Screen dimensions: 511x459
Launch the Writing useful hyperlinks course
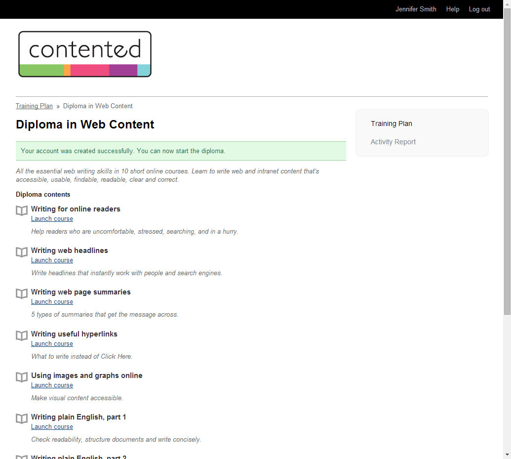point(52,343)
